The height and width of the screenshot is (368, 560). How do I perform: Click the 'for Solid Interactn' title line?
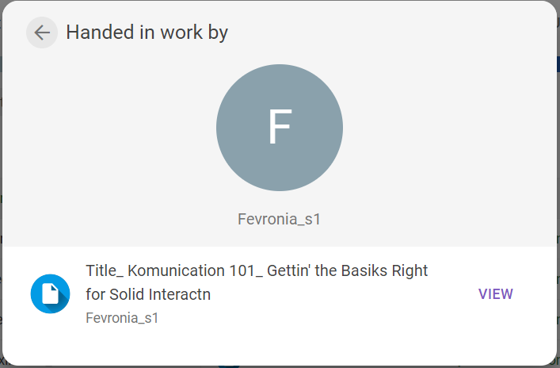[148, 294]
